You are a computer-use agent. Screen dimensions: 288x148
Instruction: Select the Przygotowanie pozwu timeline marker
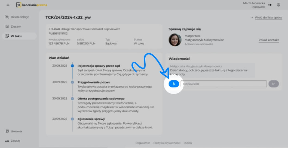[72, 82]
